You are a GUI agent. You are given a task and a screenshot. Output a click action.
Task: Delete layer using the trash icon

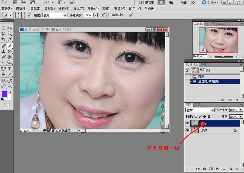(237, 169)
